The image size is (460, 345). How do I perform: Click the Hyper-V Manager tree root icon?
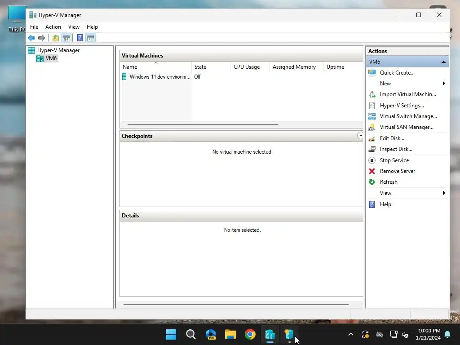tap(31, 50)
